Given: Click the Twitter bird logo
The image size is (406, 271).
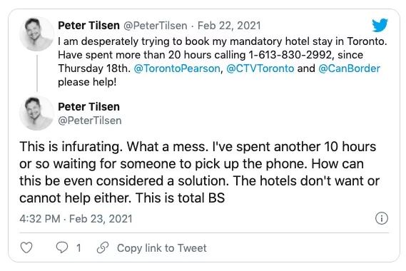Looking at the screenshot, I should click(x=380, y=25).
